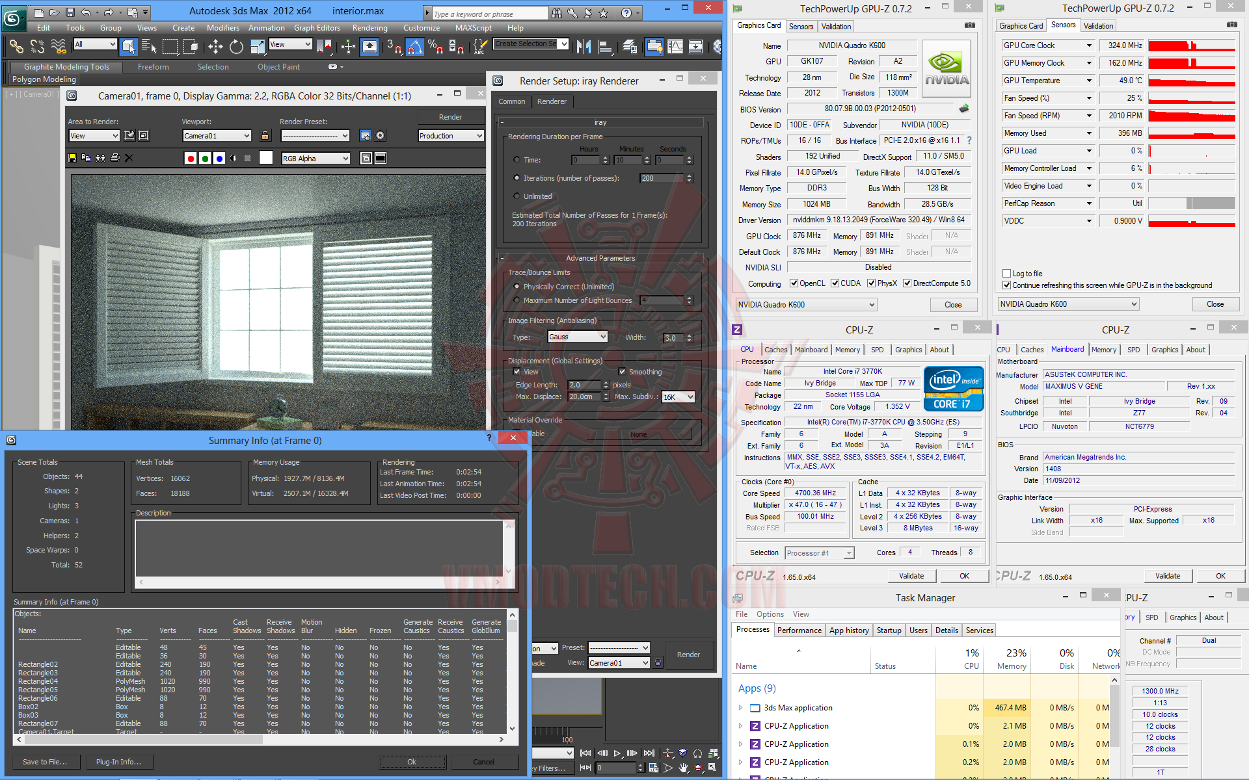Select the Unlimited render duration option
Viewport: 1249px width, 780px height.
click(517, 196)
